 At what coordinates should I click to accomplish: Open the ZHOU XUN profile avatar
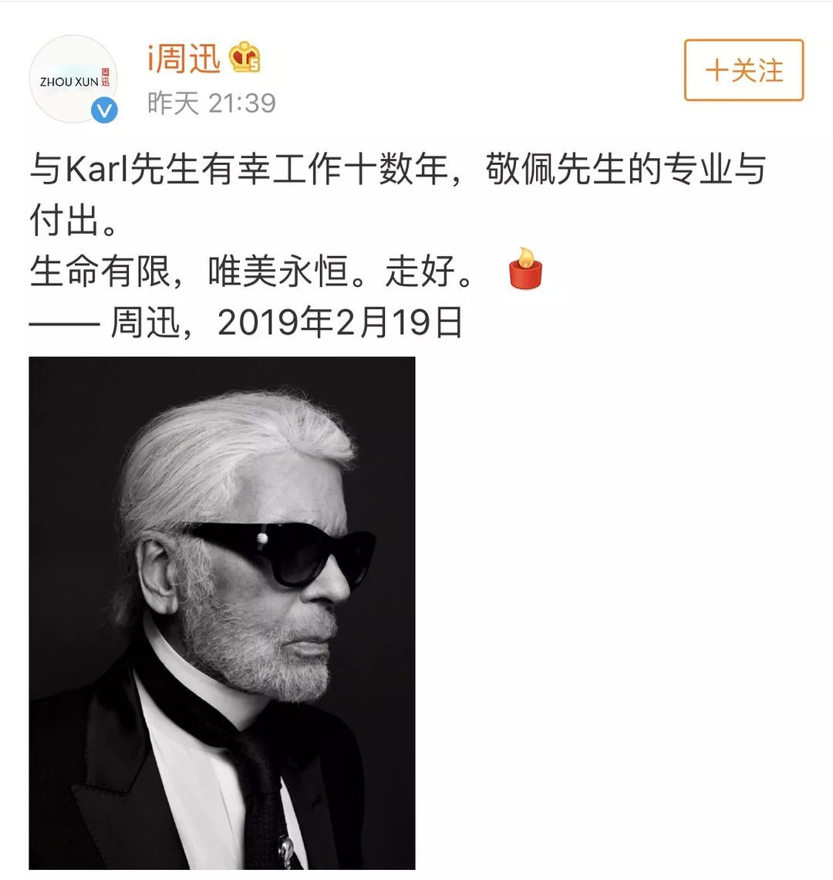(73, 79)
